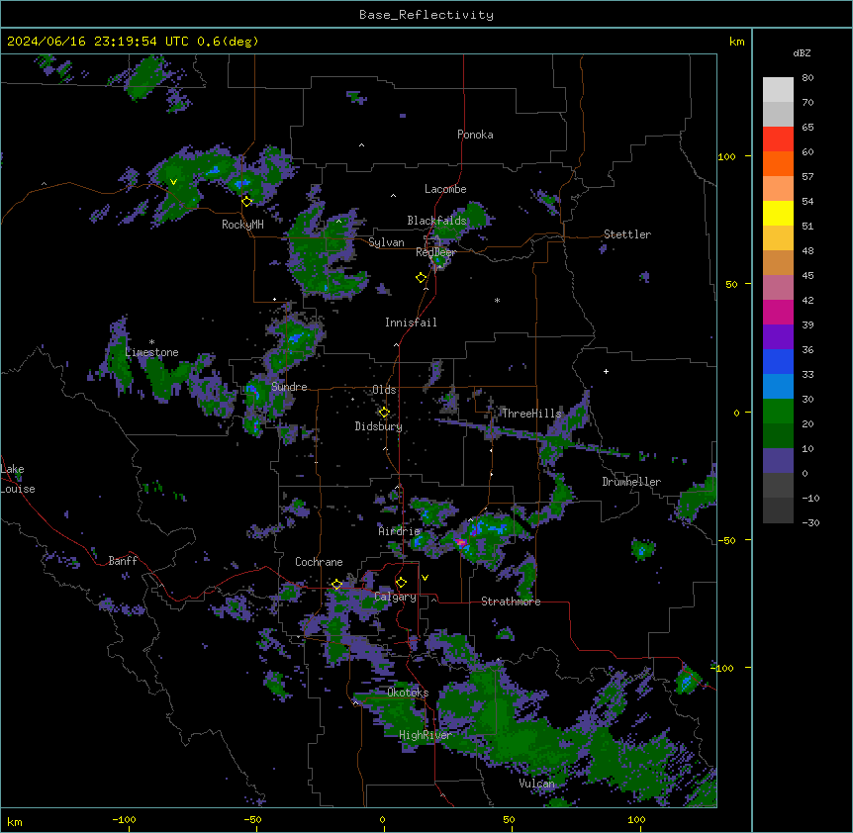853x833 pixels.
Task: Click the -30 value on the dBZ legend
Action: tap(810, 522)
